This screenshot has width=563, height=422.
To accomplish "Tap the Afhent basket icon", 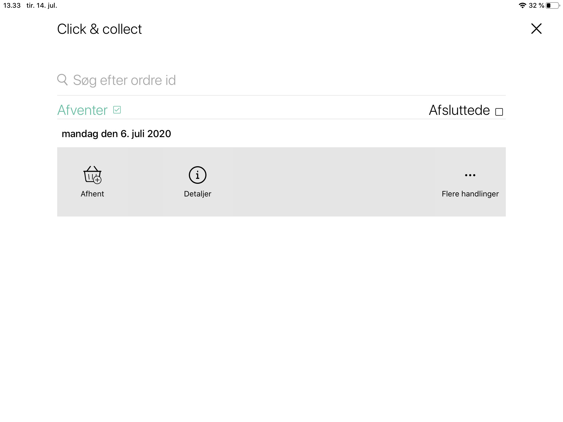I will click(x=92, y=175).
